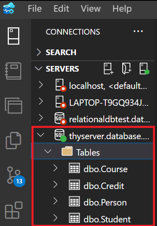
Task: Click the SEARCH section heading
Action: (61, 52)
